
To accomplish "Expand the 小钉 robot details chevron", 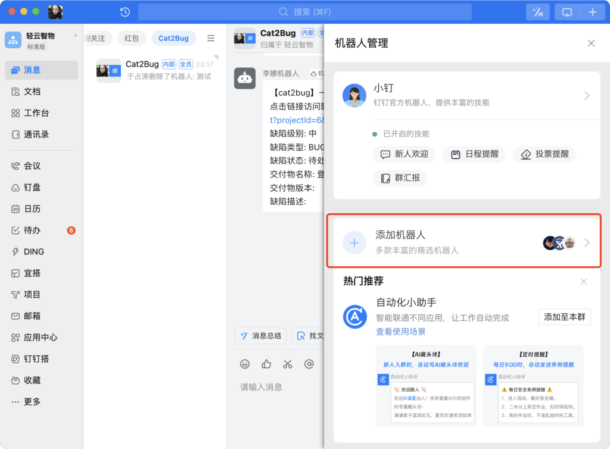I will pyautogui.click(x=587, y=96).
